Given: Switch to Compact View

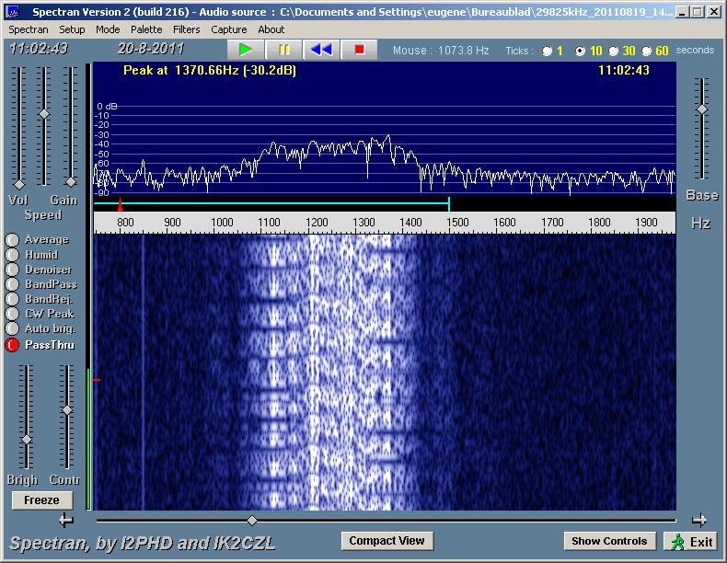Looking at the screenshot, I should (387, 541).
